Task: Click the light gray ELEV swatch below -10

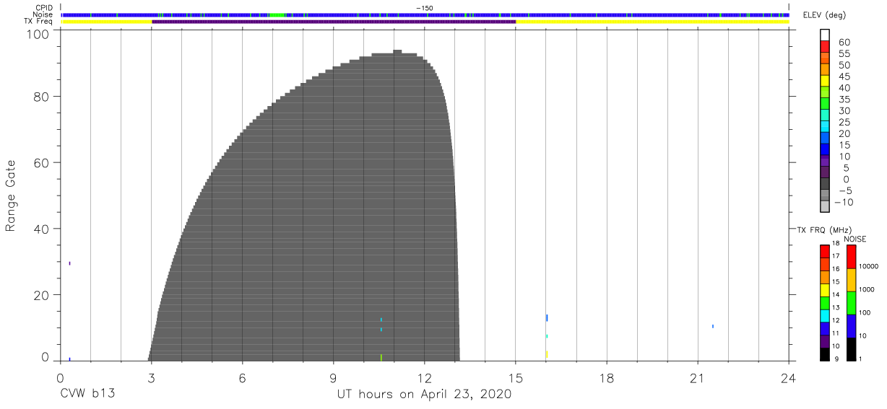Action: (825, 207)
